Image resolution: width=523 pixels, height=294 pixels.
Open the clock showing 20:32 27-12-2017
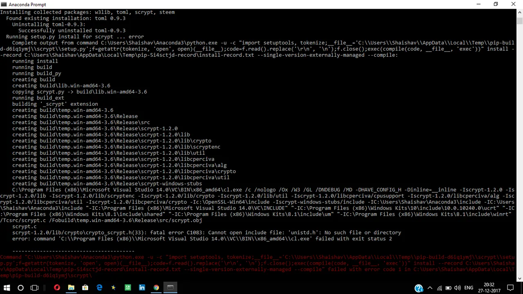point(489,288)
